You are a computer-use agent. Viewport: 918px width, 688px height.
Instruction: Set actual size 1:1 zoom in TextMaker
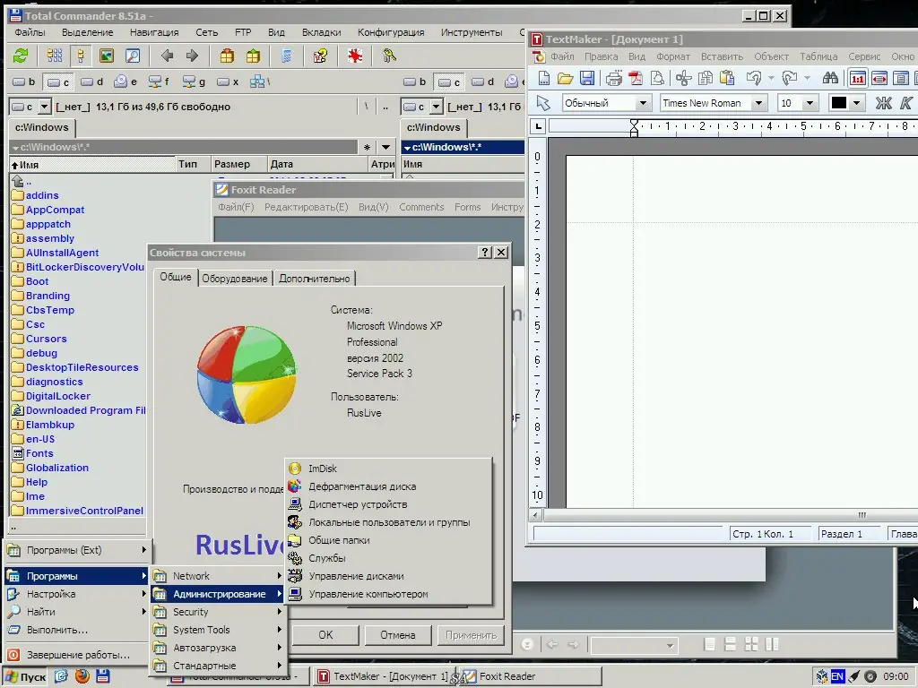(858, 78)
